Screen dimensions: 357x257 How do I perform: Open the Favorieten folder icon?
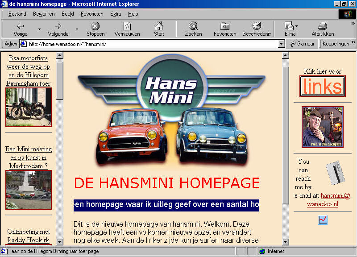coord(225,26)
